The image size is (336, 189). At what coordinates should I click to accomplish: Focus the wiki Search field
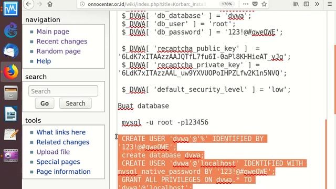[x=63, y=91]
